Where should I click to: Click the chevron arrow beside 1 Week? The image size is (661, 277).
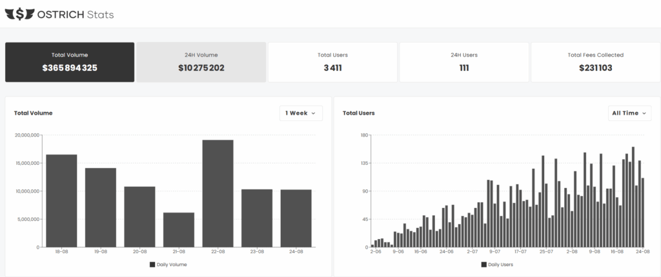[x=314, y=113]
